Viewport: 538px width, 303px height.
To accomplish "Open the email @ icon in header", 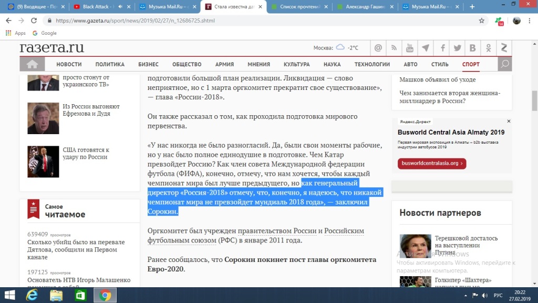I will click(378, 48).
